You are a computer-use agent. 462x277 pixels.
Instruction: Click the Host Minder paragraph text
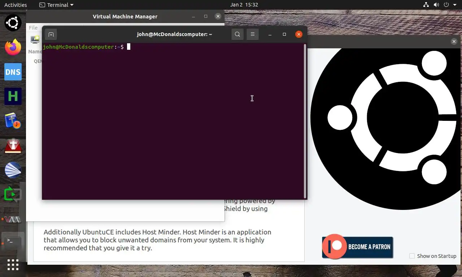tap(157, 240)
